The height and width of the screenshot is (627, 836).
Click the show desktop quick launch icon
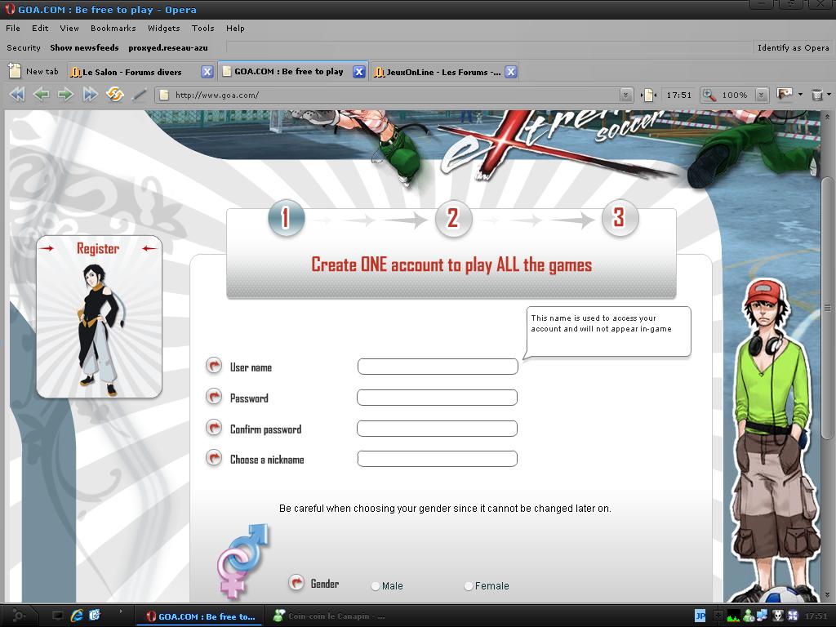[x=58, y=616]
